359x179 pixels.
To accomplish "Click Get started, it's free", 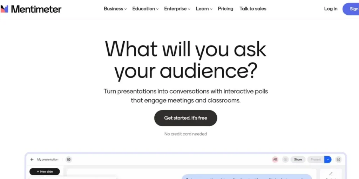I will pyautogui.click(x=185, y=118).
